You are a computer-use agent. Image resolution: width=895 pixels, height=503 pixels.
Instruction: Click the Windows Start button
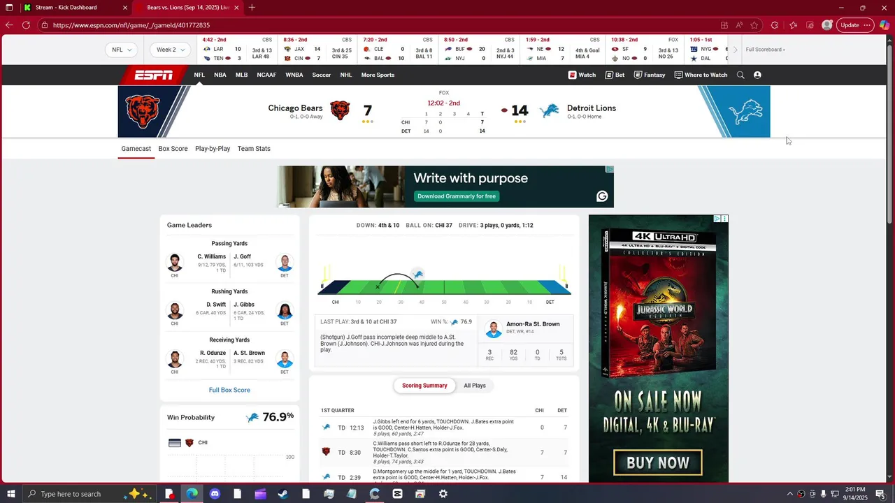11,494
